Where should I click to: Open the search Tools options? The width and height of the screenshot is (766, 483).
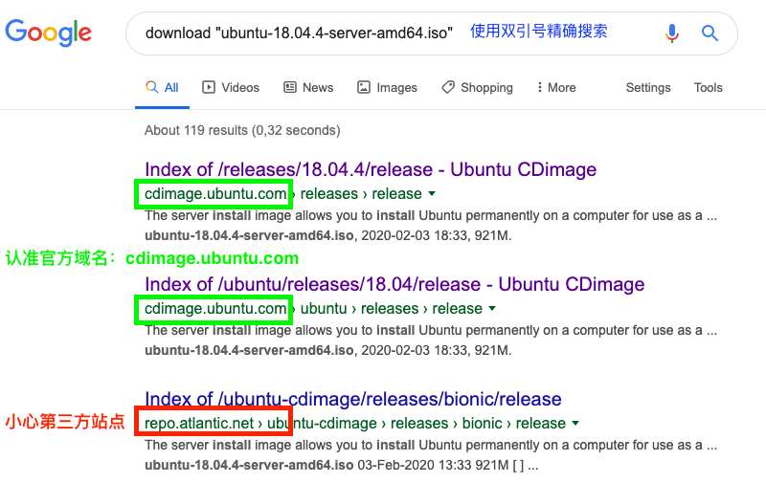(708, 87)
